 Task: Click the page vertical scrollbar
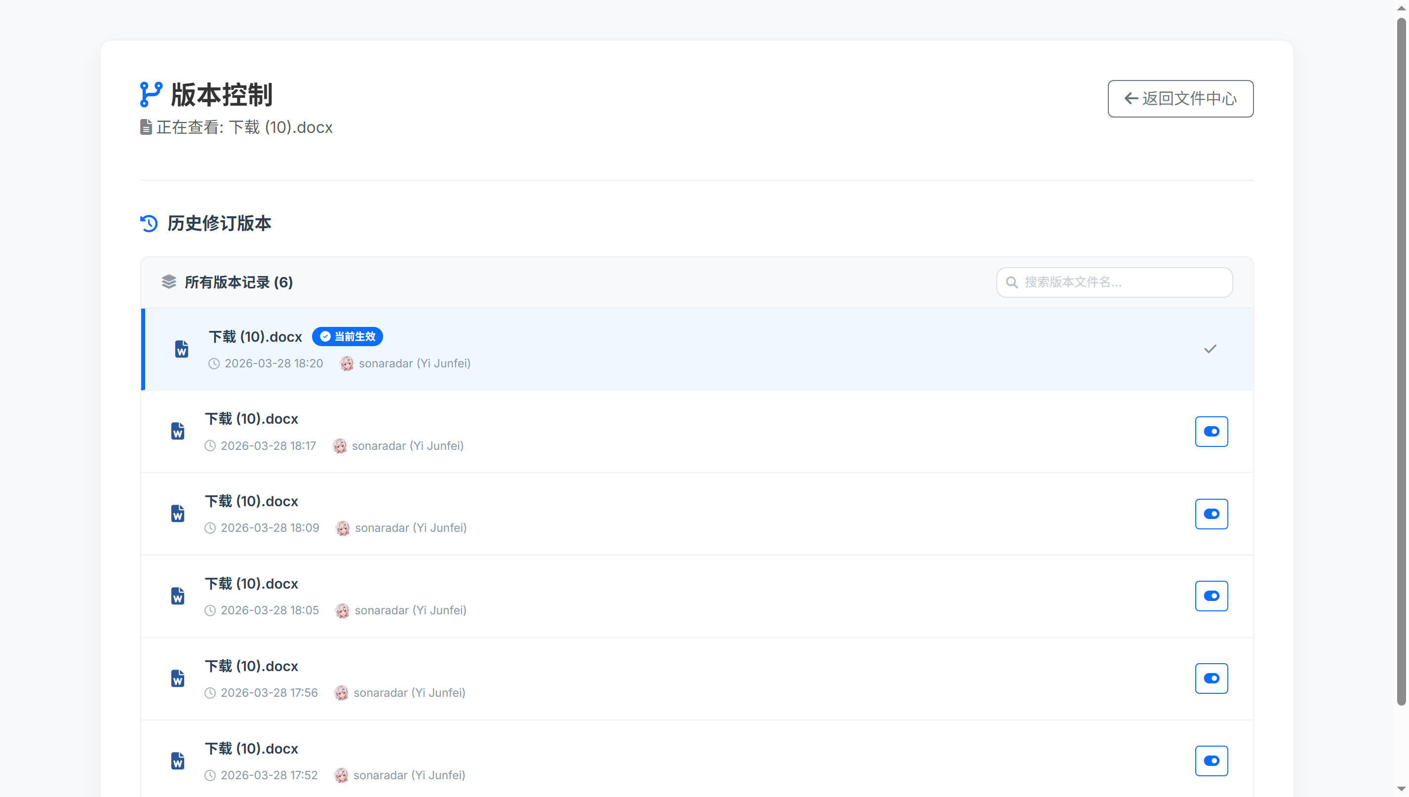1401,361
